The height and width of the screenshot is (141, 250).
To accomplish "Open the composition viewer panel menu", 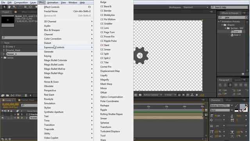I will 211,12.
